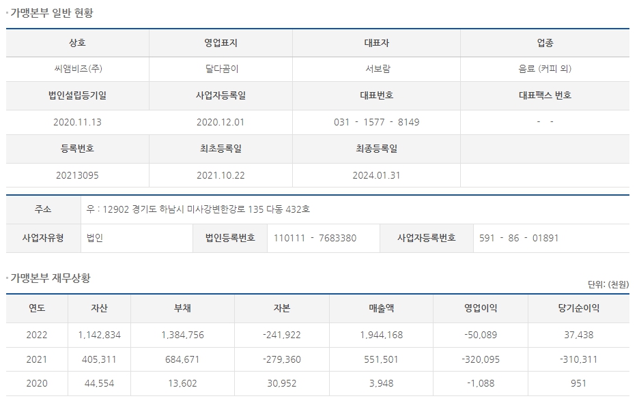The width and height of the screenshot is (639, 405).
Task: Click 2022 operating profit -50,089
Action: (481, 335)
